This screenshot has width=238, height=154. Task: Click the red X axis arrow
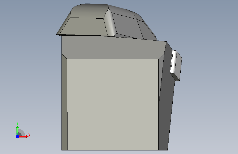tap(23, 136)
